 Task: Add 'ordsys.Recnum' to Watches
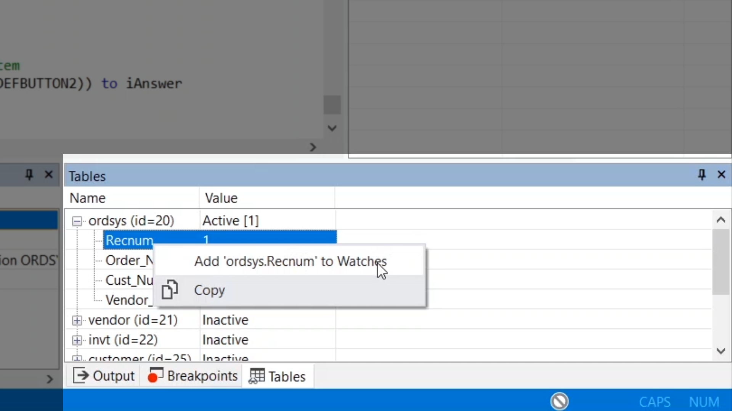[x=290, y=261]
